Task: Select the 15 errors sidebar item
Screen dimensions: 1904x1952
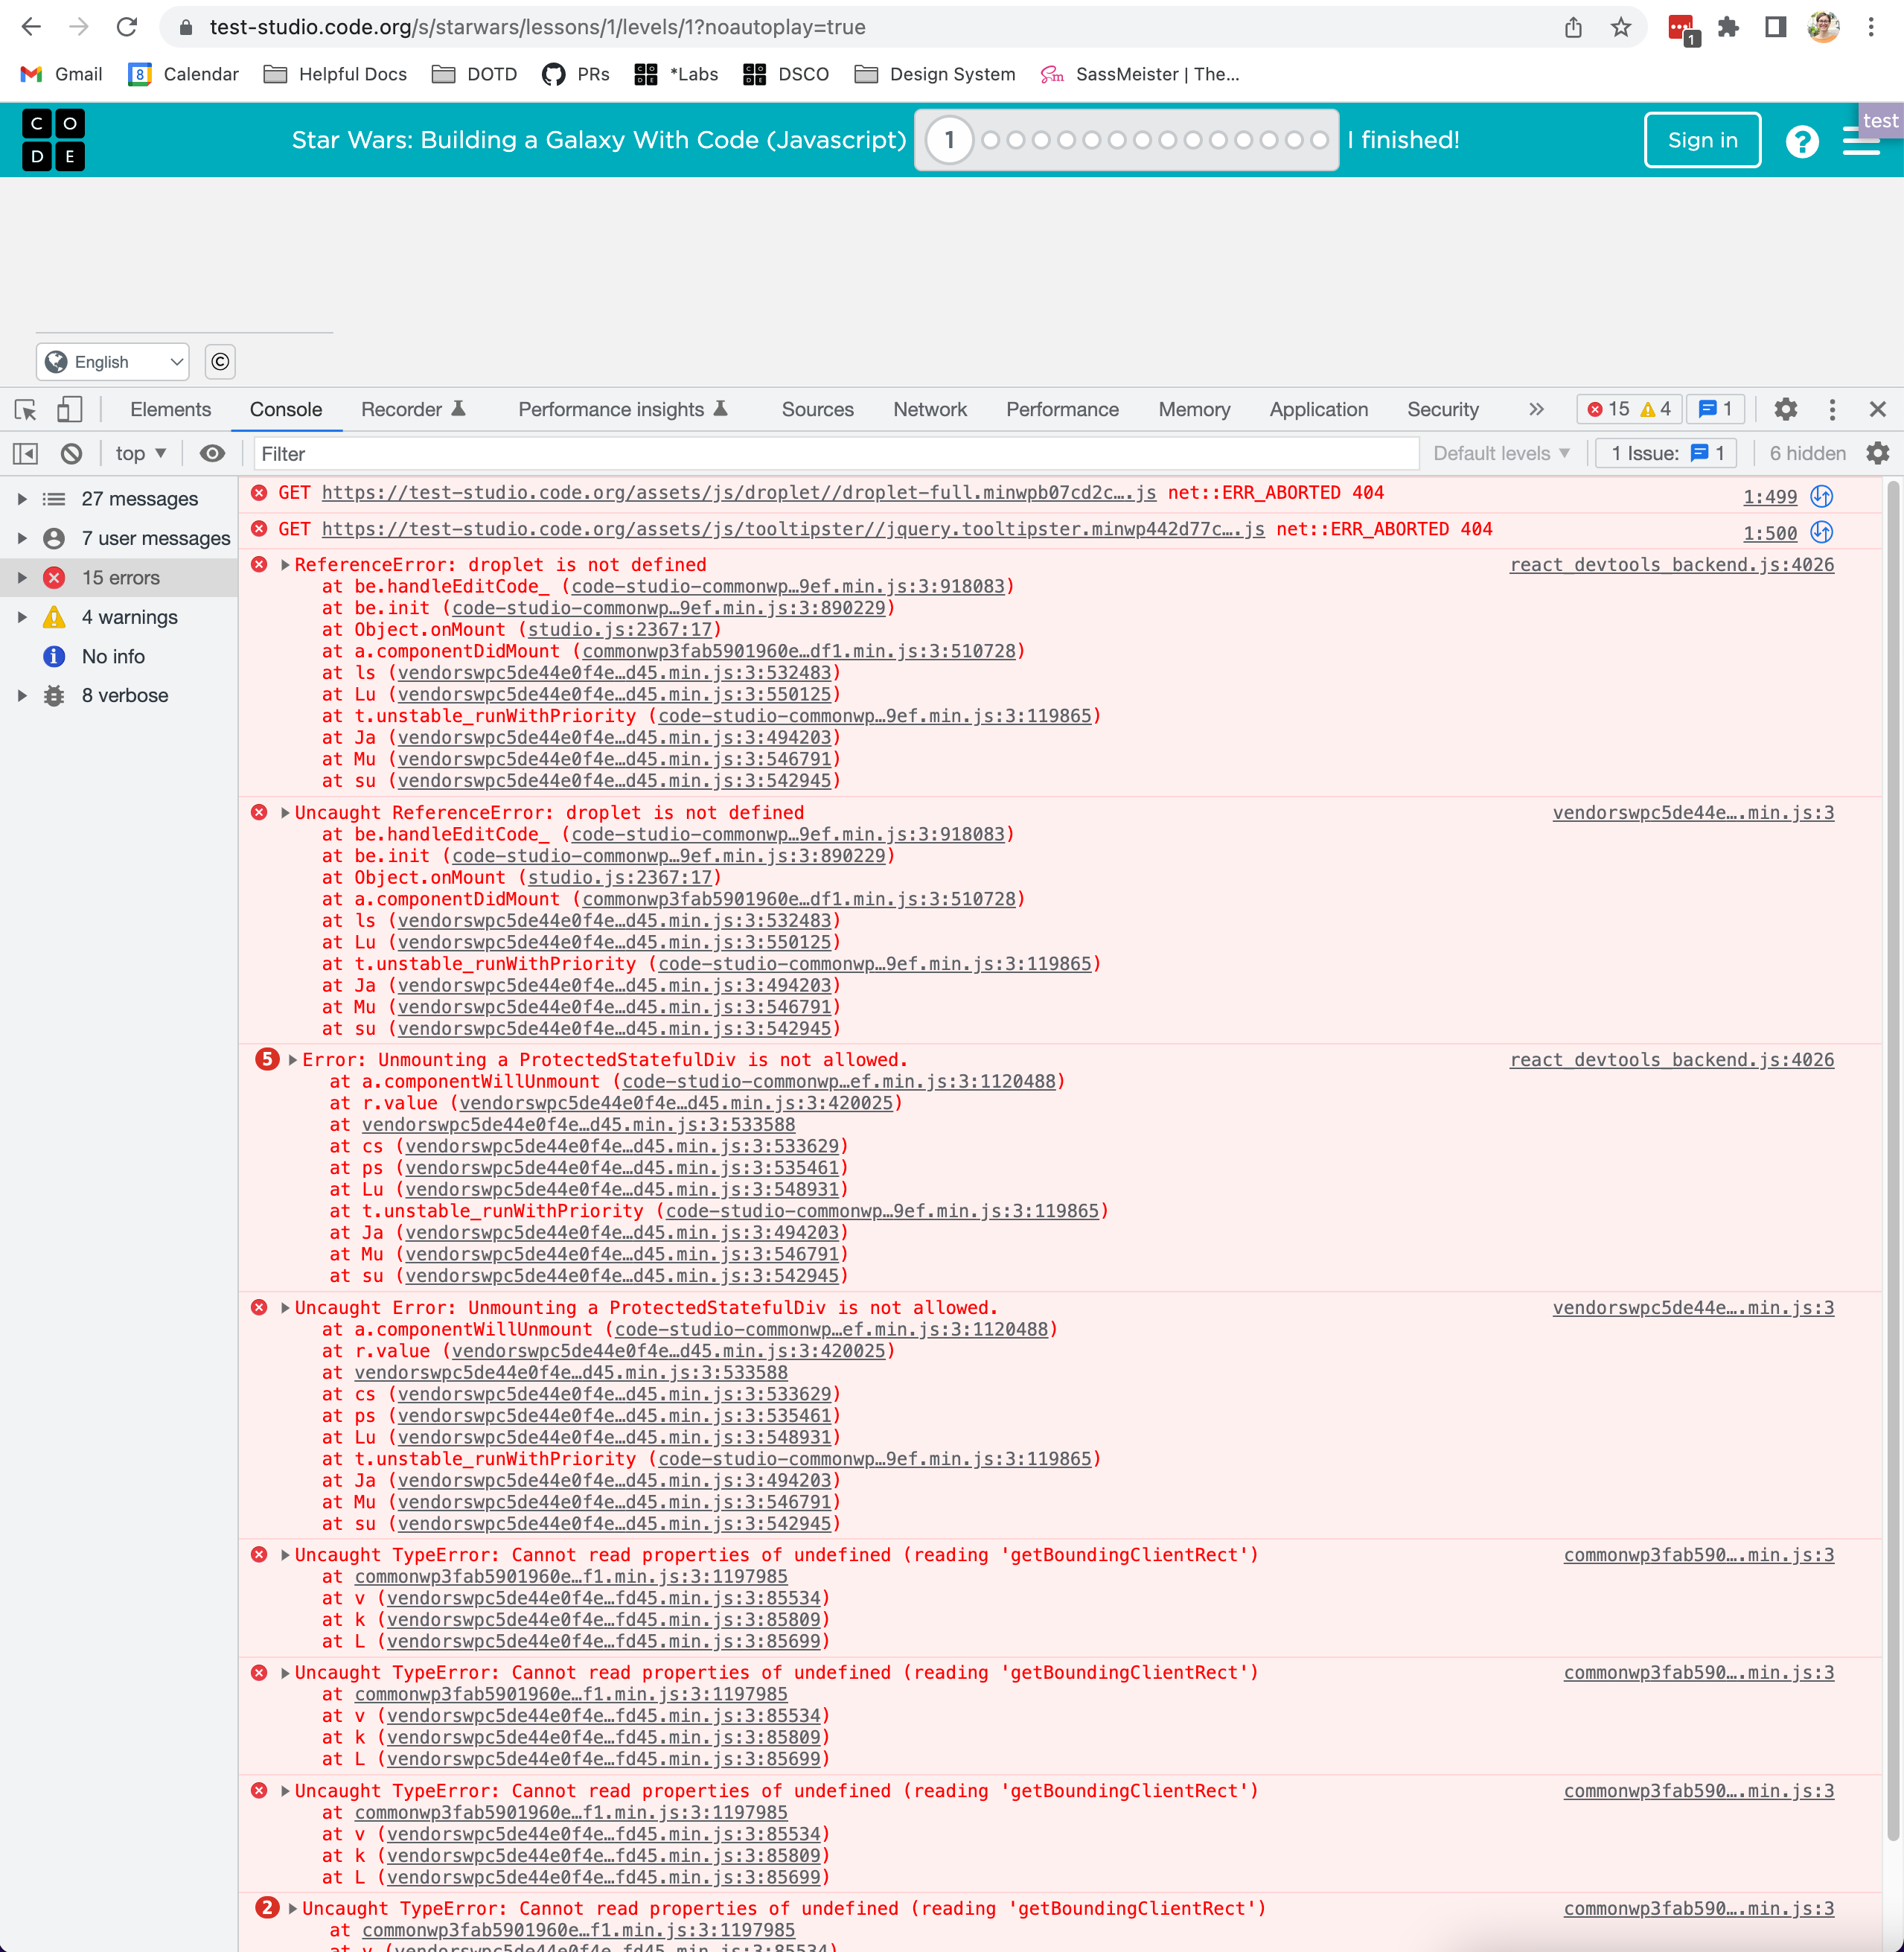Action: point(119,578)
